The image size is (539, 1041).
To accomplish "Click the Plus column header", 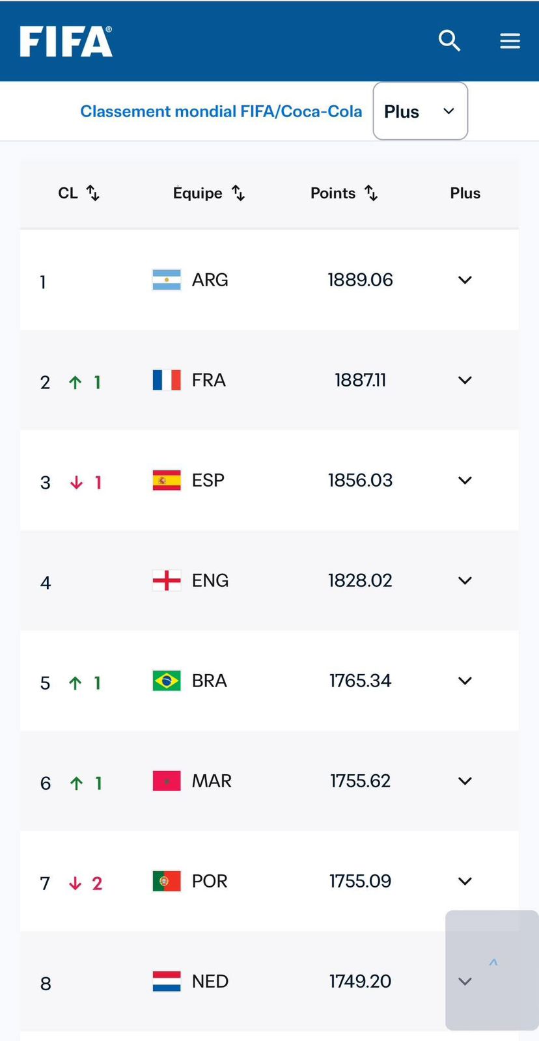I will coord(465,193).
